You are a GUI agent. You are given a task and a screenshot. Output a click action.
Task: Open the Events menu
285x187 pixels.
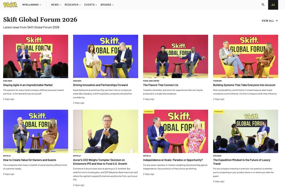click(x=91, y=5)
